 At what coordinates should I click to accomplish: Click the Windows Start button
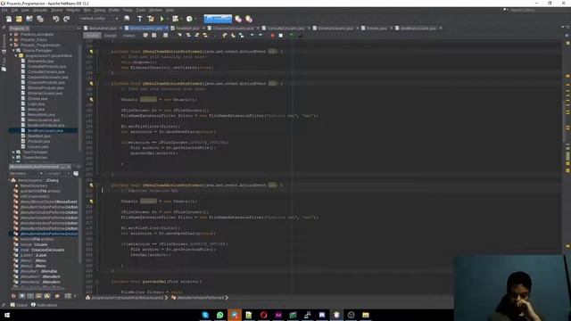[x=7, y=315]
